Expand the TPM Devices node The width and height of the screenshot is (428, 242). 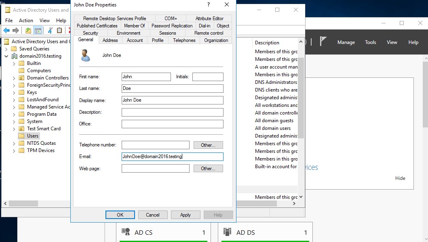(14, 151)
